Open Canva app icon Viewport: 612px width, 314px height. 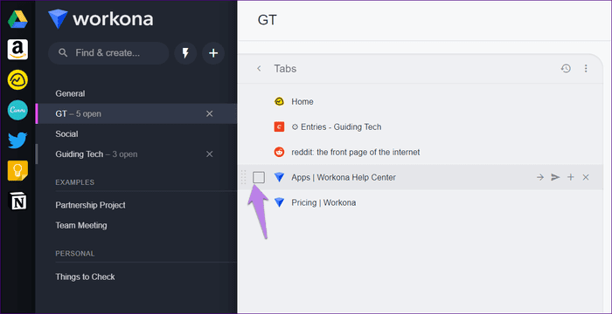(x=17, y=110)
